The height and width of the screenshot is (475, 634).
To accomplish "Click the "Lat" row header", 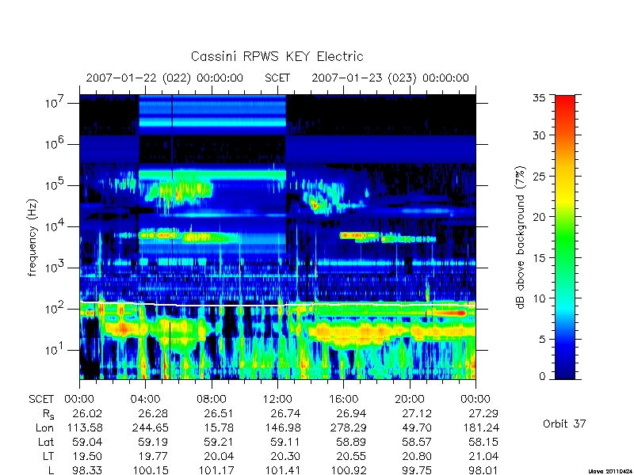I will 46,443.
